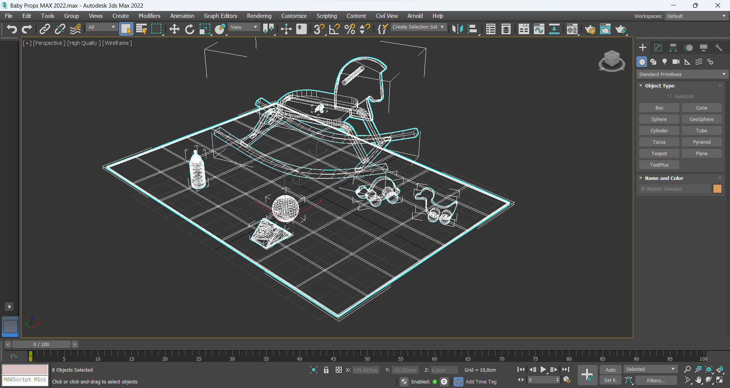Select the Lights category icon

coord(665,62)
